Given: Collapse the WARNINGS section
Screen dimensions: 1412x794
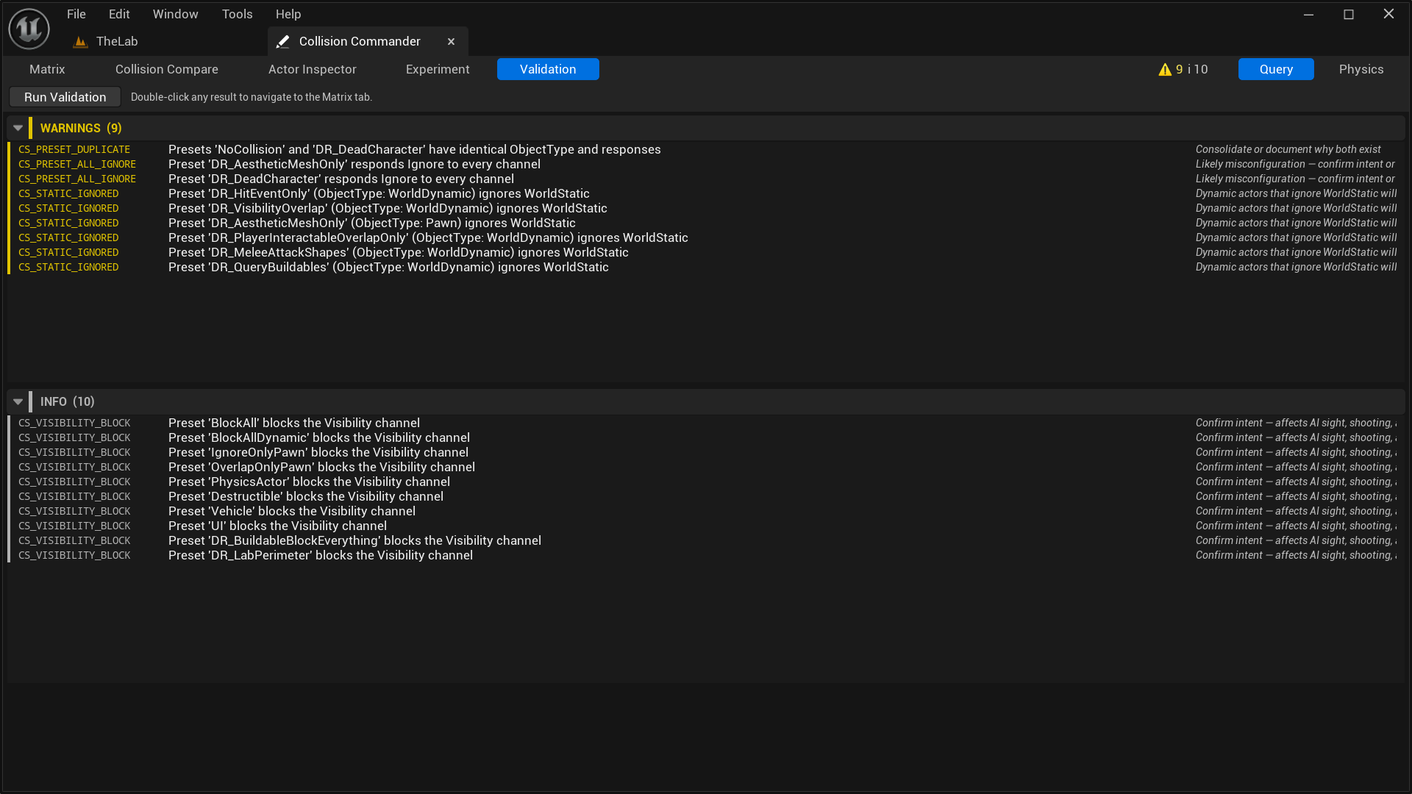Looking at the screenshot, I should click(x=17, y=127).
